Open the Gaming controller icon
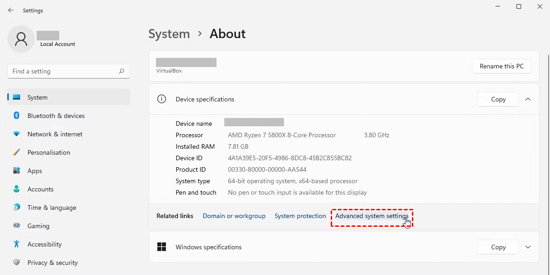Viewport: 550px width, 275px height. click(x=17, y=226)
